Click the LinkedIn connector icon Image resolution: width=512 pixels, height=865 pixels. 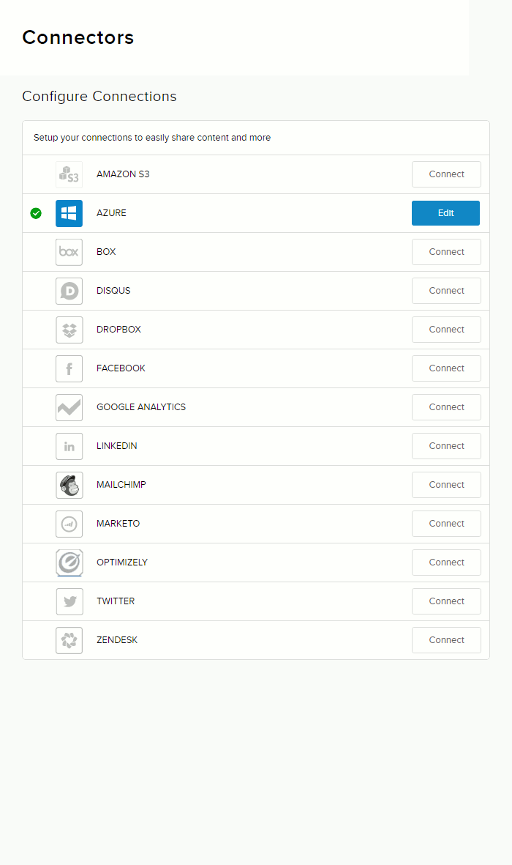coord(69,446)
